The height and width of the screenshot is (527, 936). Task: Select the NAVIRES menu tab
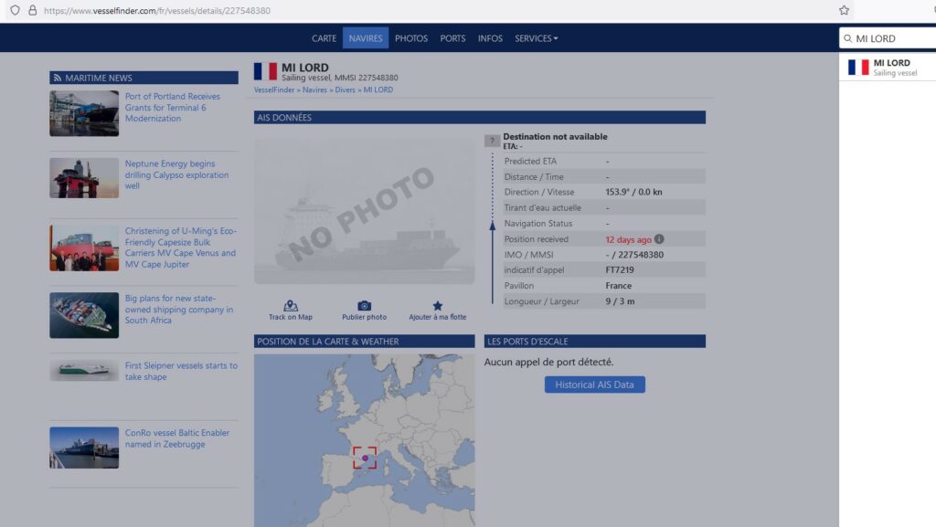366,38
